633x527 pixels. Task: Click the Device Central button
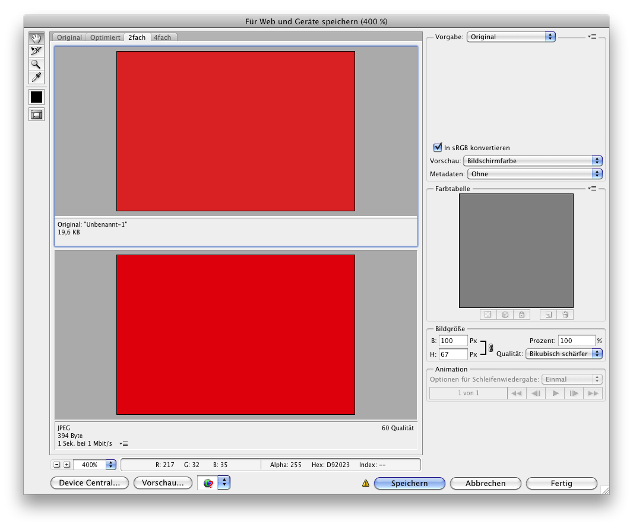[x=90, y=482]
